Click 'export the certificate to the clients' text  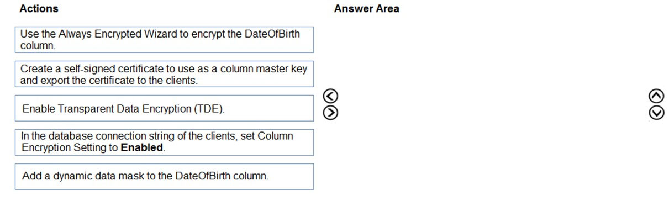coord(118,80)
